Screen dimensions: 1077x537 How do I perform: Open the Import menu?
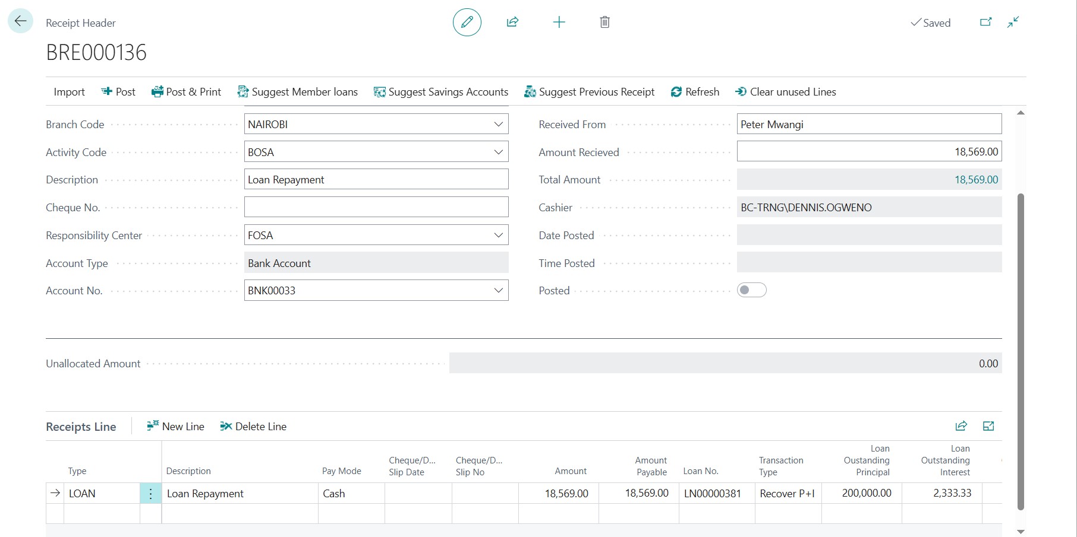coord(69,92)
